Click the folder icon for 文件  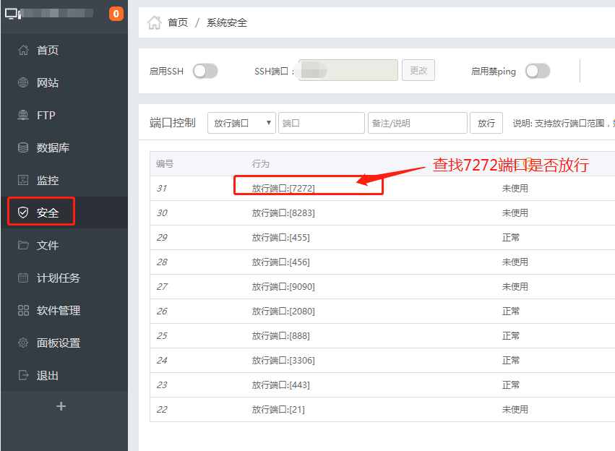point(23,245)
